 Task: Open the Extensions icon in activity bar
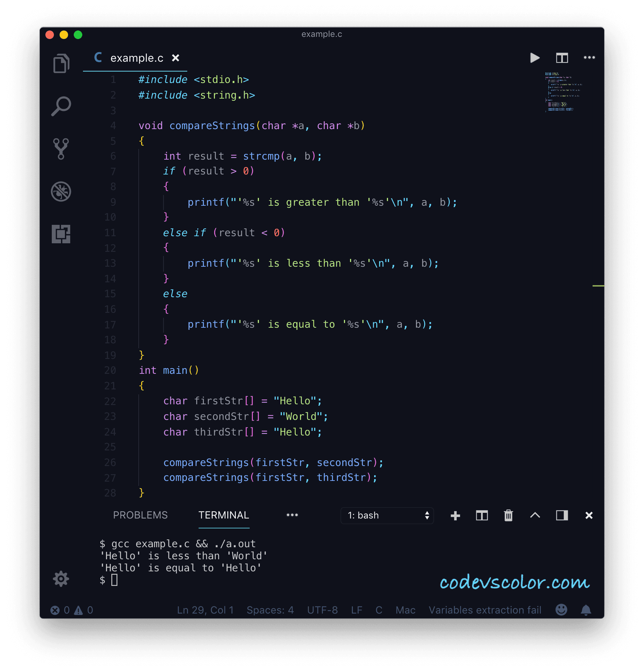coord(61,234)
